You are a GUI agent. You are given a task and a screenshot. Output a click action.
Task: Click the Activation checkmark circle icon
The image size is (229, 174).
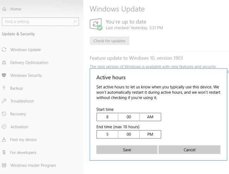pos(4,127)
